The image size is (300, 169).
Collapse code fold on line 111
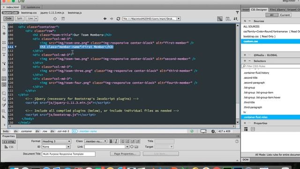click(x=15, y=47)
